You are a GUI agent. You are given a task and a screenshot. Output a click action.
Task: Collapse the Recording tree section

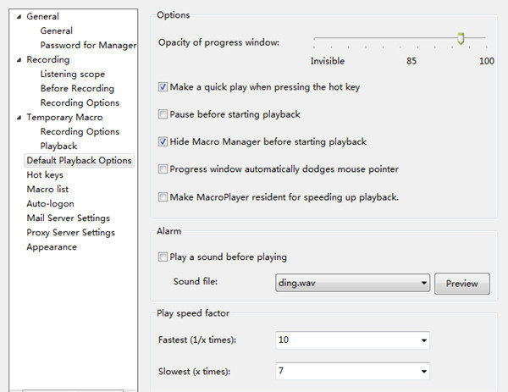19,60
